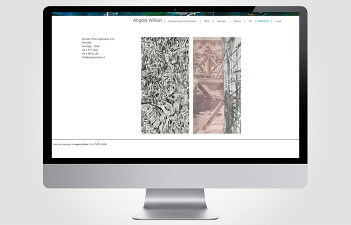This screenshot has height=225, width=351.
Task: Navigate to the Textos page
Action: [x=237, y=21]
